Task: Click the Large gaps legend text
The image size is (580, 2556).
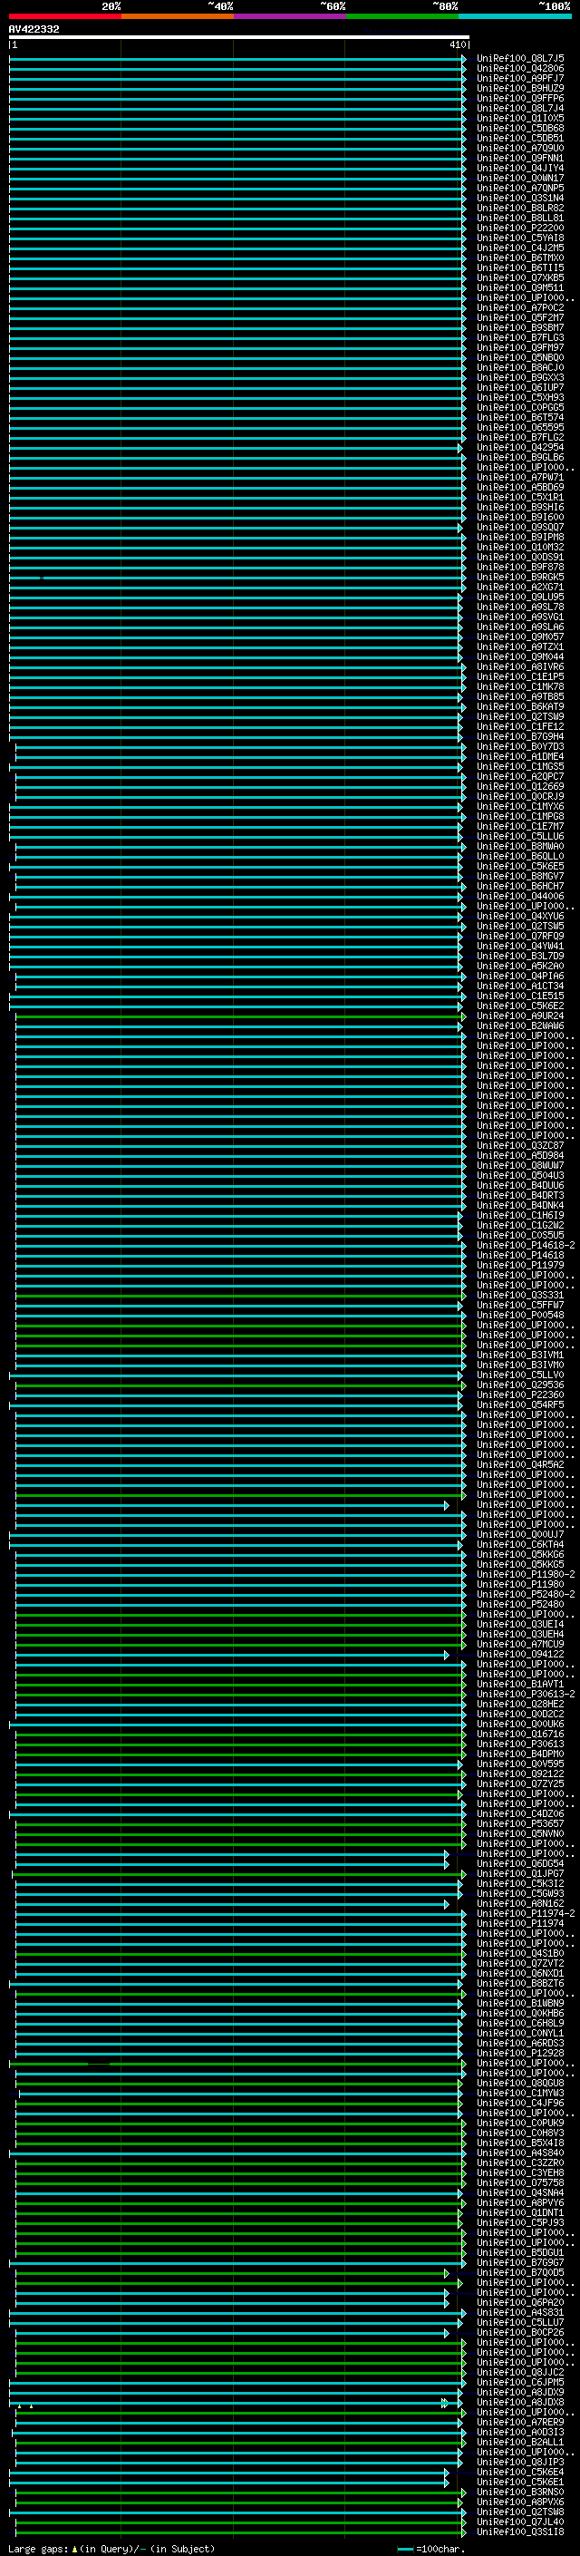Action: (x=111, y=2549)
